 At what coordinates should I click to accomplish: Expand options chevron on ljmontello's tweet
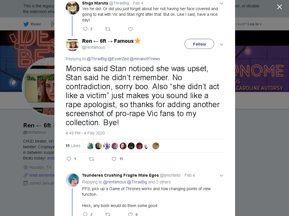tap(222, 175)
